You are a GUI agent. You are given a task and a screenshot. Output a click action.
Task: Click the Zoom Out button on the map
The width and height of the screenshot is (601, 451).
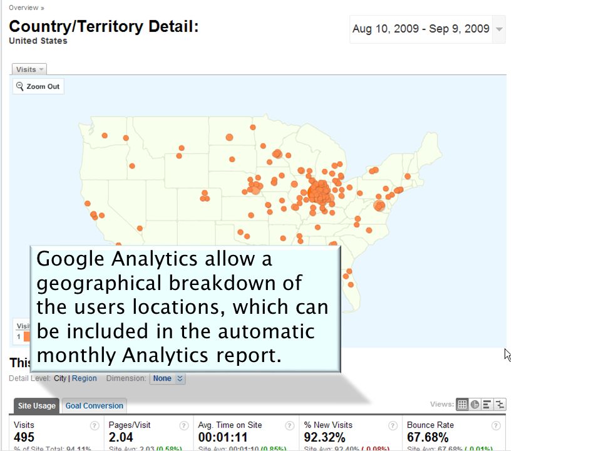tap(38, 86)
